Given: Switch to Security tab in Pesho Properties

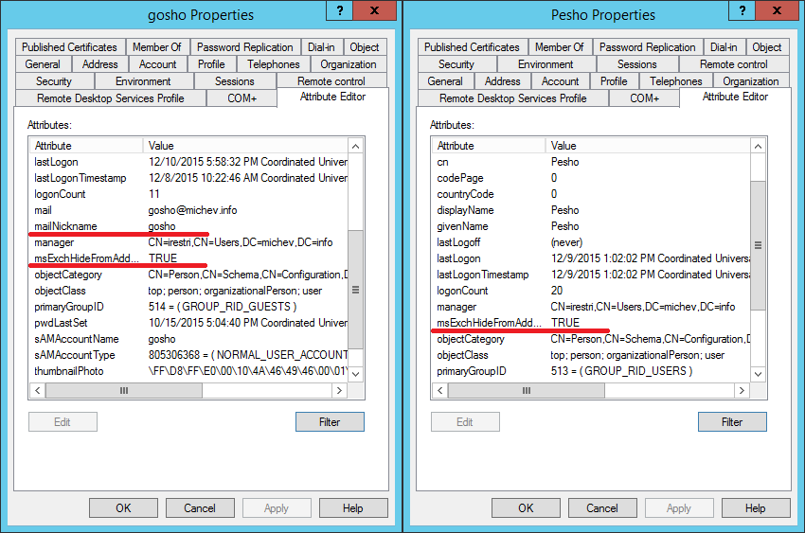Looking at the screenshot, I should (x=456, y=64).
